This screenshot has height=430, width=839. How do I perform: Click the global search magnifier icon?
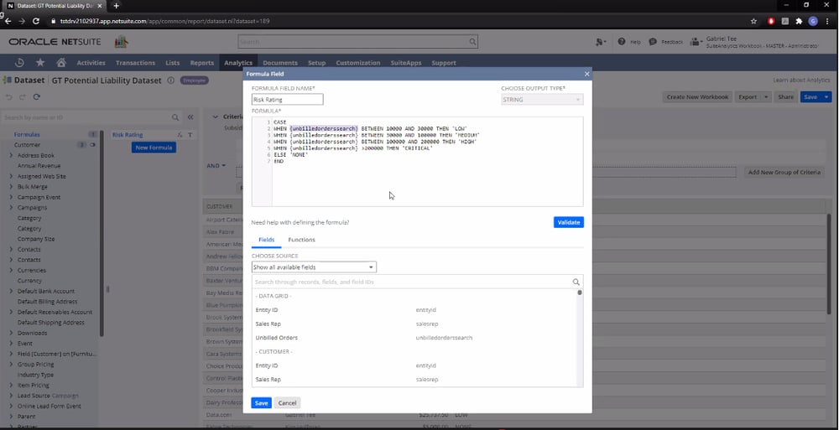(x=472, y=42)
